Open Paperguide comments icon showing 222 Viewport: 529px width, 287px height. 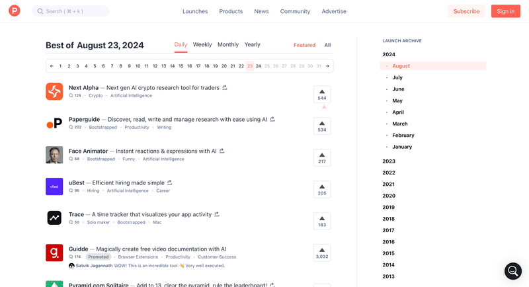[71, 127]
